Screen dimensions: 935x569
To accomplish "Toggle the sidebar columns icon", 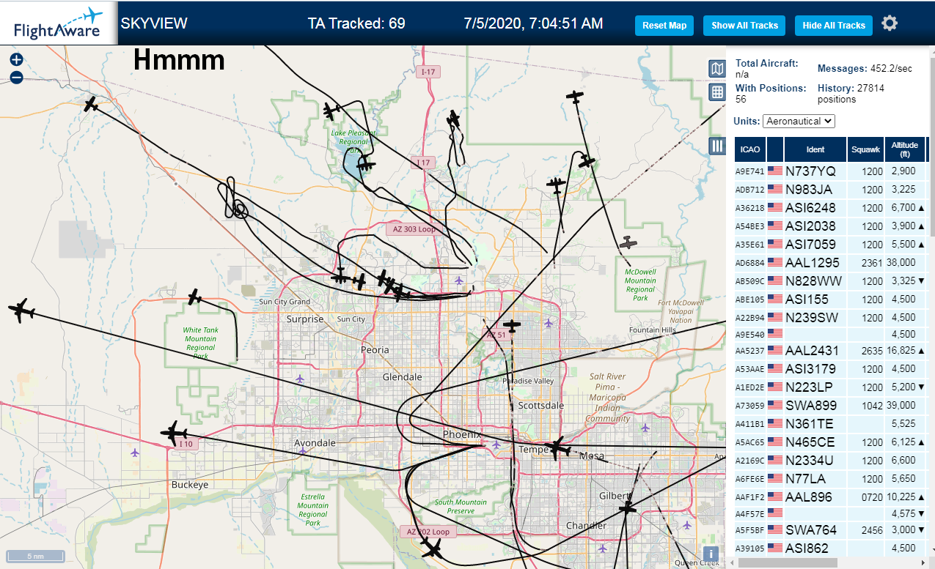I will click(x=717, y=146).
